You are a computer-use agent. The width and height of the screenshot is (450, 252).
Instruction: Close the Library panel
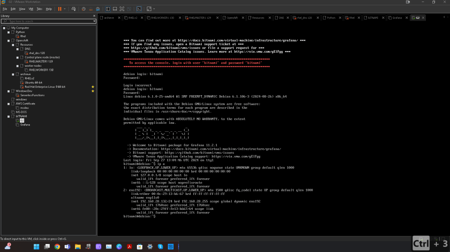point(94,16)
